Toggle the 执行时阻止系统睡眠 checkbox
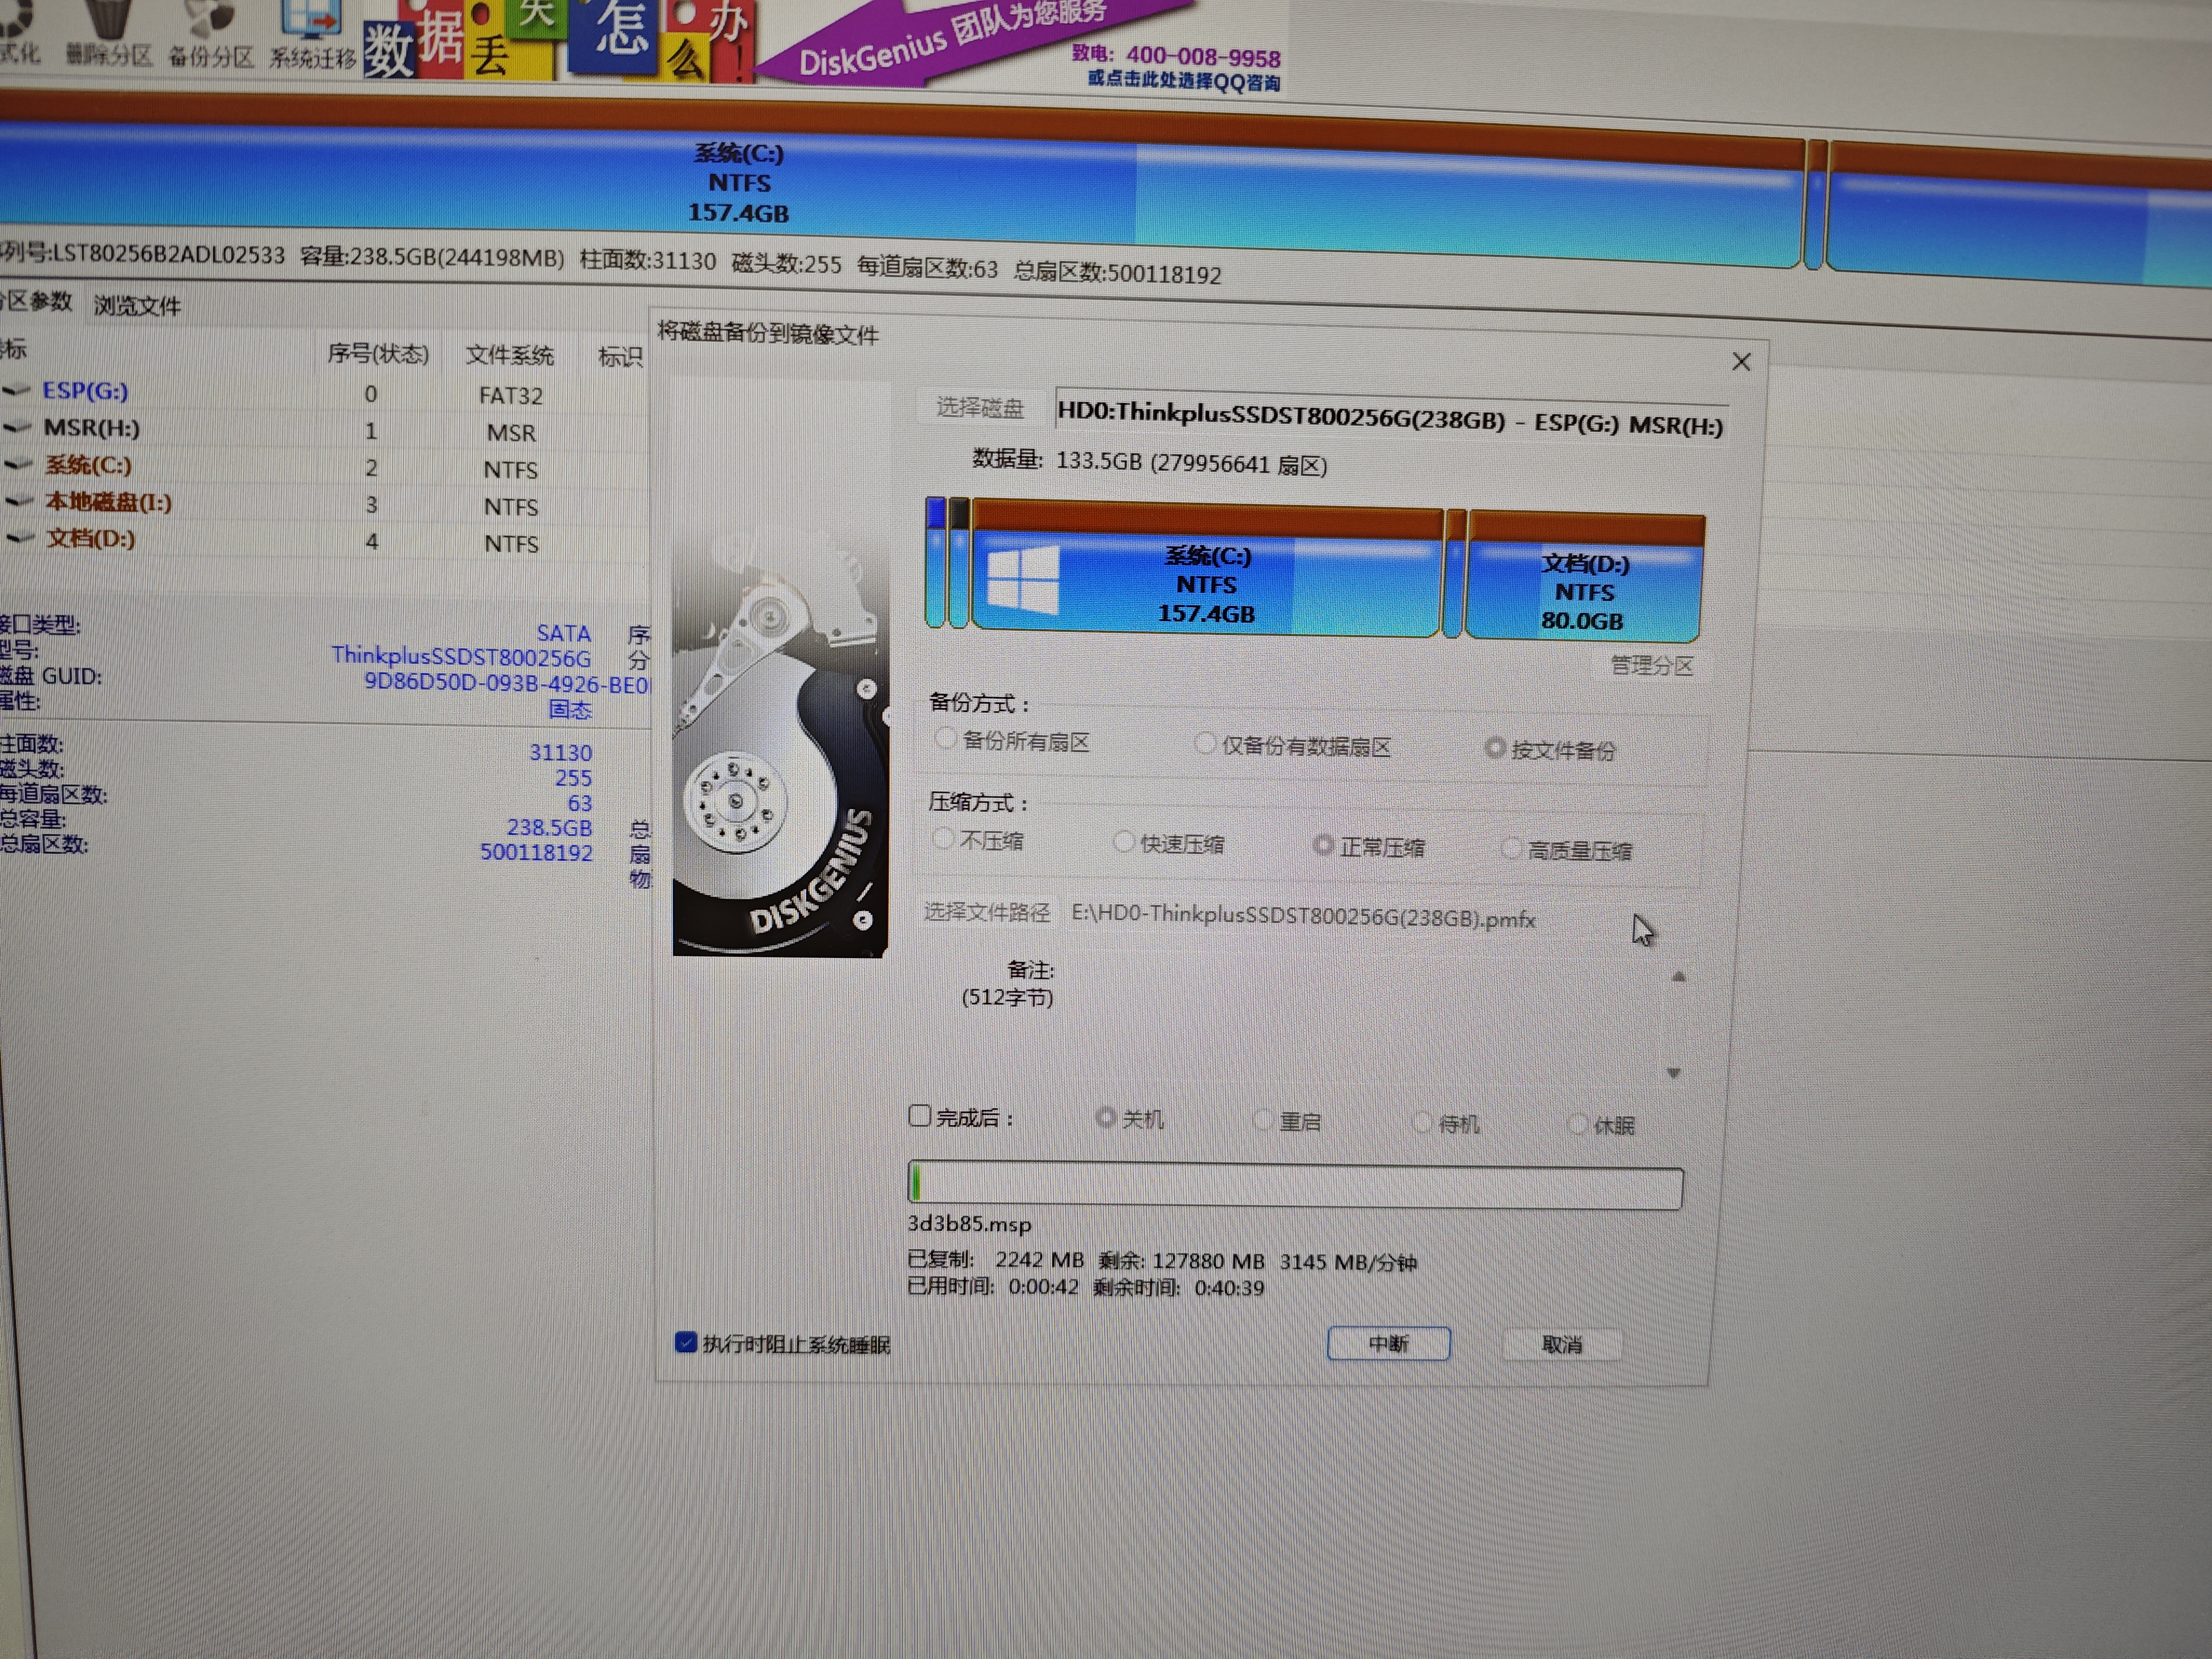Image resolution: width=2212 pixels, height=1659 pixels. [x=685, y=1342]
